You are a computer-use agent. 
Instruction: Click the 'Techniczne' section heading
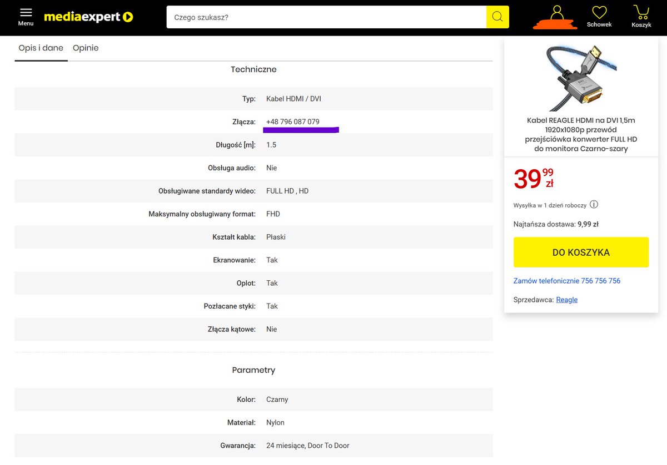(x=253, y=69)
